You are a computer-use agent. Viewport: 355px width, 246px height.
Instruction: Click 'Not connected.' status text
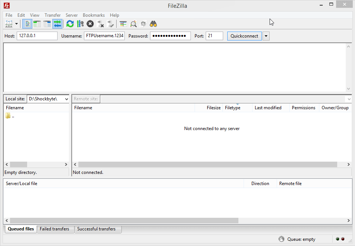point(88,172)
